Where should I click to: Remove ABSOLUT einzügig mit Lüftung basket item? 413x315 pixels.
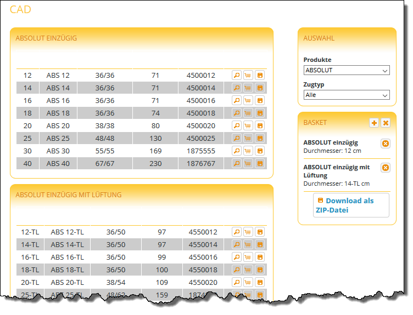[x=386, y=168]
